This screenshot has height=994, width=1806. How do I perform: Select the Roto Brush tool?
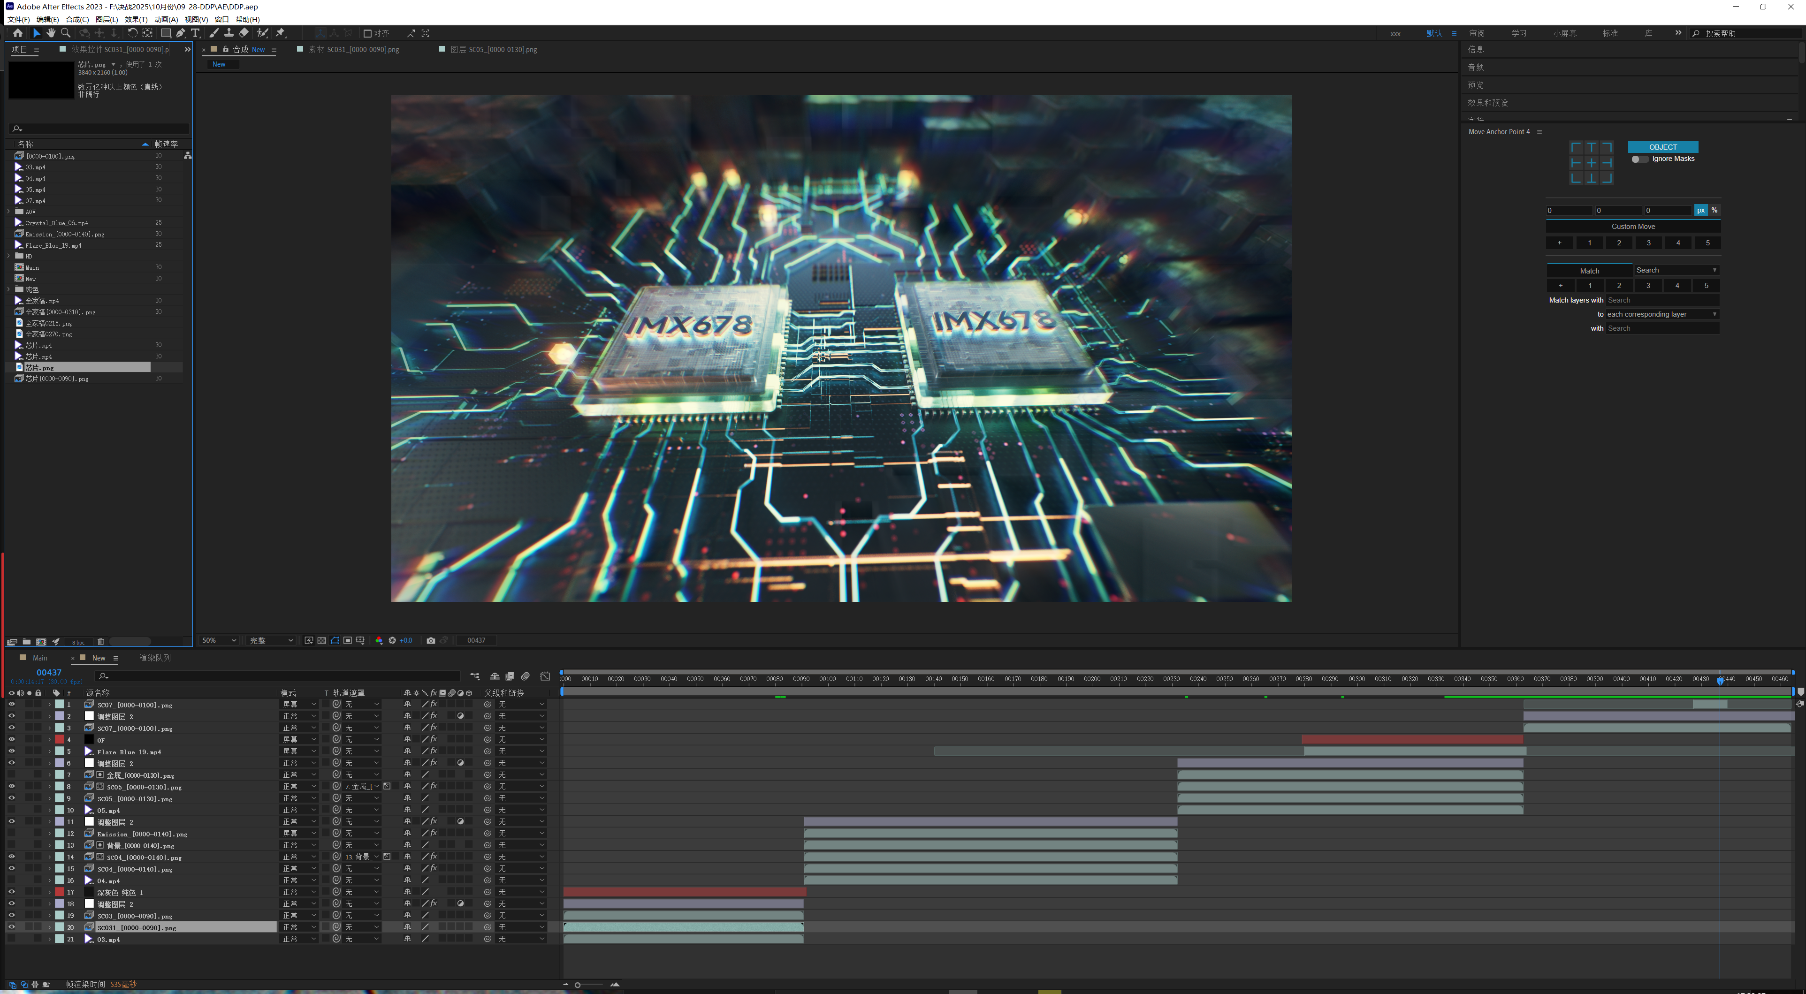click(x=262, y=33)
